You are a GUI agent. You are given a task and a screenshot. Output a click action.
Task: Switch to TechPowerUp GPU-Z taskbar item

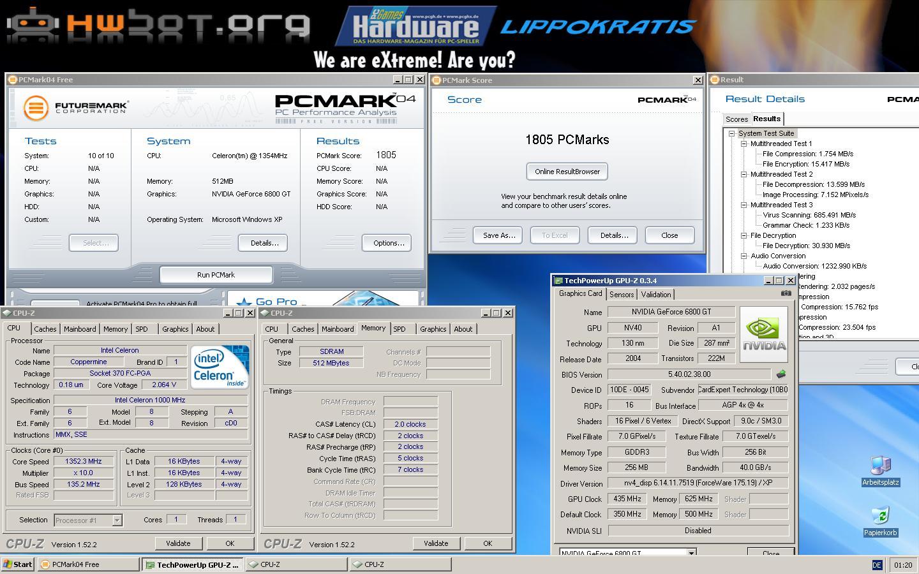click(x=192, y=564)
